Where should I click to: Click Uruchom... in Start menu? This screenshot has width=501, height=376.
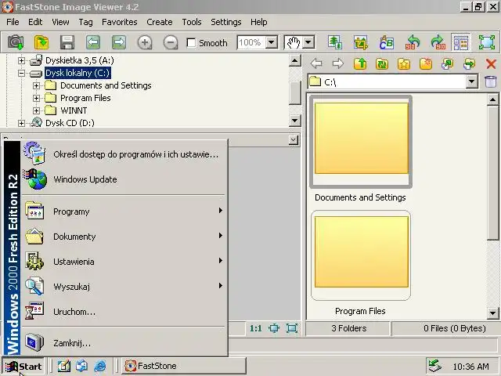pyautogui.click(x=124, y=312)
